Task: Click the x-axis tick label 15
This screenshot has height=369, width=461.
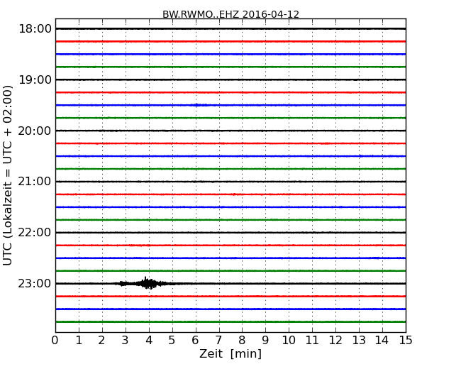Action: coord(406,341)
